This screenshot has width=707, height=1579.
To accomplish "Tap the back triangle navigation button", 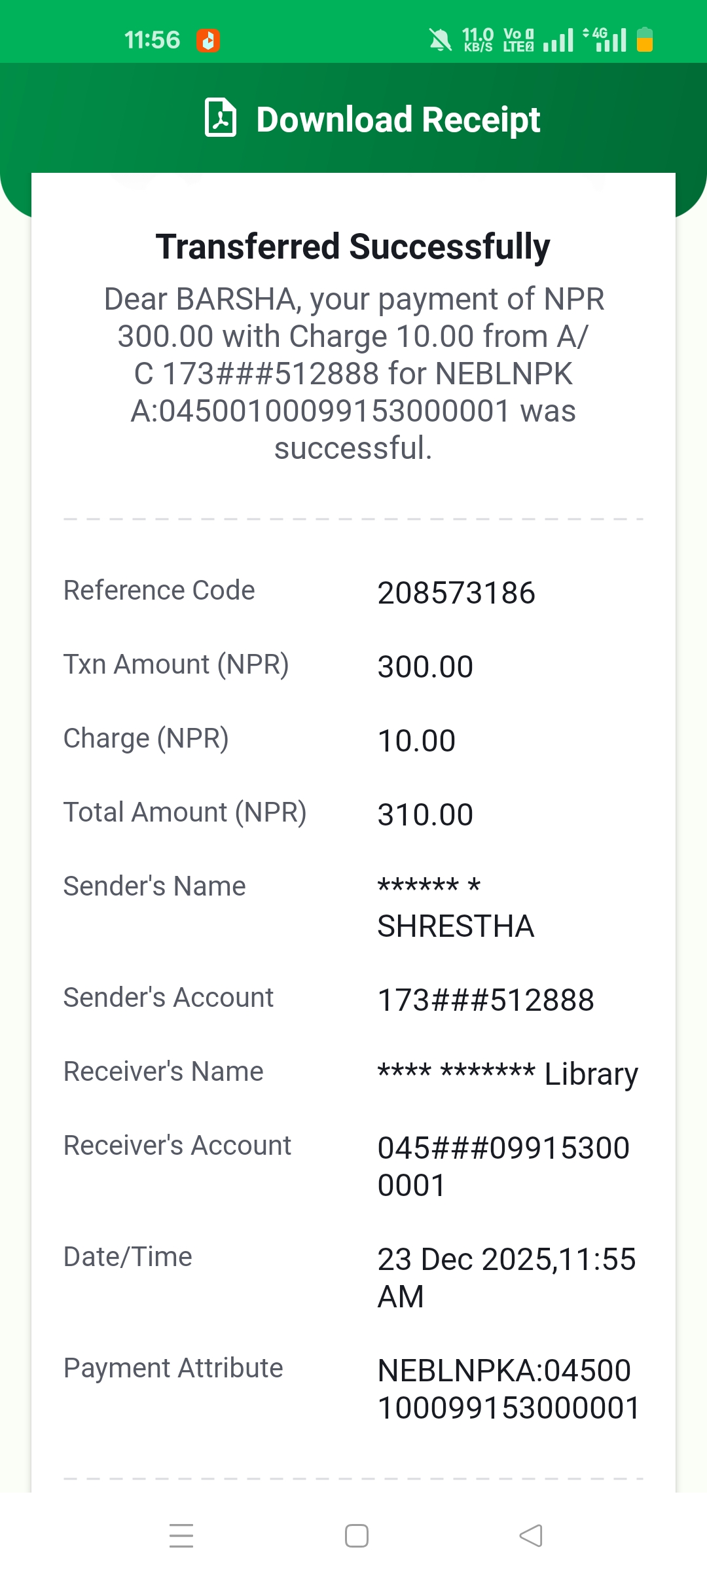I will 531,1535.
